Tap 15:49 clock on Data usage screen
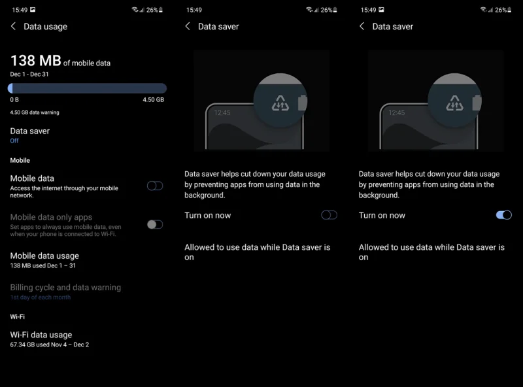The width and height of the screenshot is (523, 387). pos(20,10)
